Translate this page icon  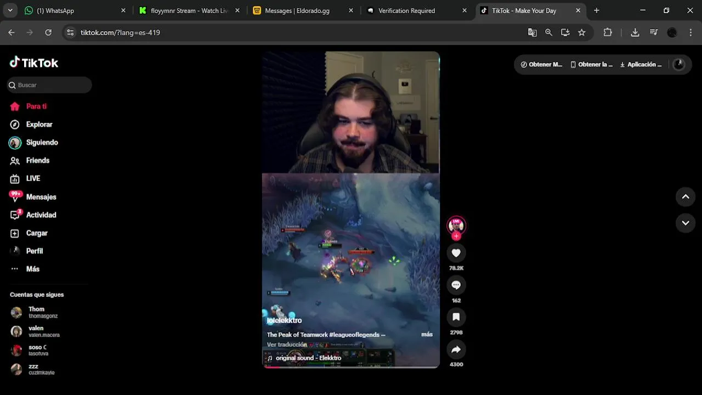(532, 32)
